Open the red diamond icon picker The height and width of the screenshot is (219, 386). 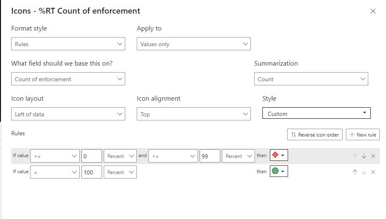(x=279, y=155)
